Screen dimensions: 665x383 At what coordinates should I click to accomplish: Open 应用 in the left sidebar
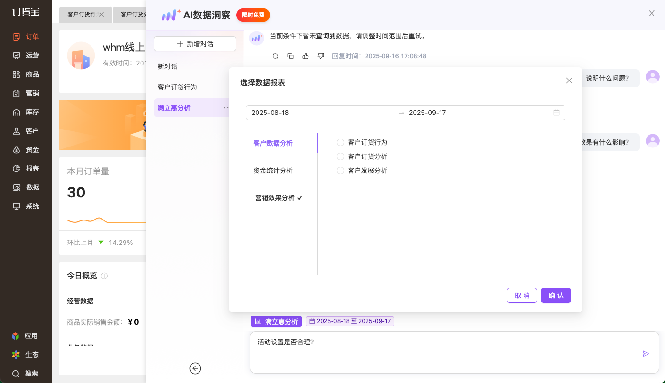[x=25, y=336]
